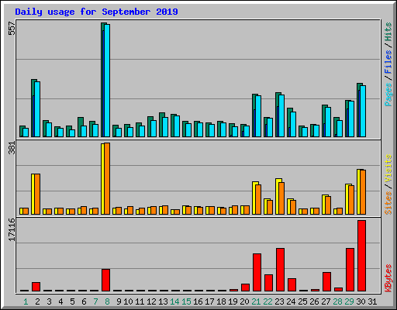This screenshot has width=397, height=310.
Task: Click day 3 on the date axis
Action: [49, 301]
